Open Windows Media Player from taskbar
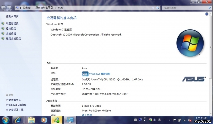Image resolution: width=213 pixels, height=124 pixels. pos(44,120)
